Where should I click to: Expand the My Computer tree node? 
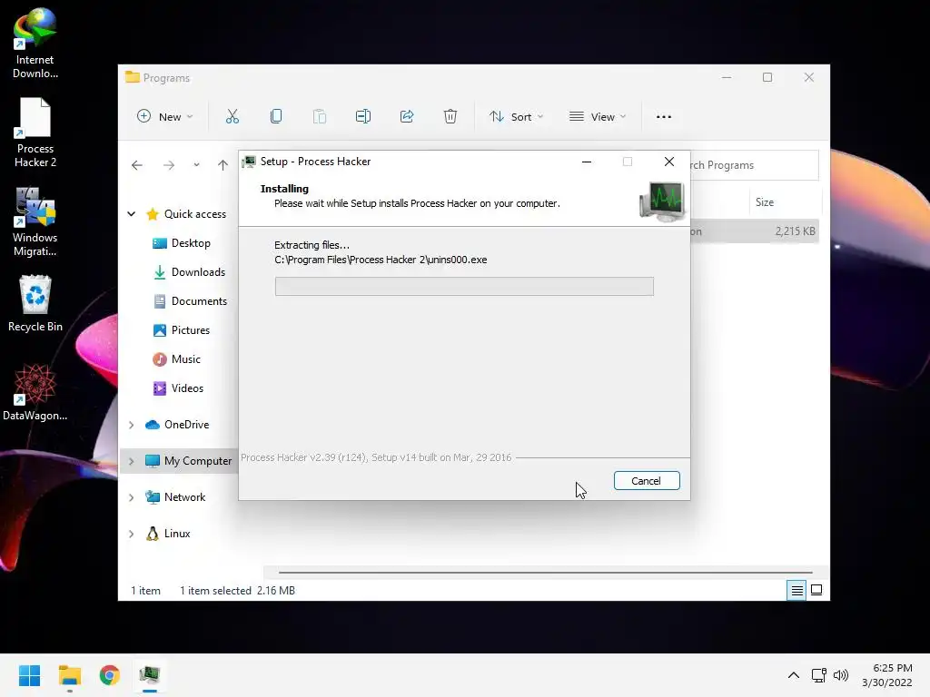[131, 460]
